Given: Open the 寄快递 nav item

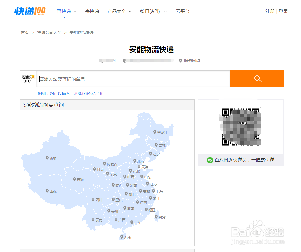Looking at the screenshot, I should pos(92,11).
